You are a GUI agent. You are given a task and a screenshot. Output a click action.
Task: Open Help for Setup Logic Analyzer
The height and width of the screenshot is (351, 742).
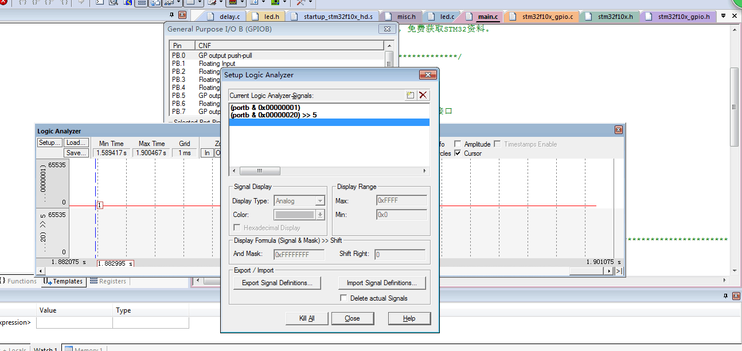409,318
